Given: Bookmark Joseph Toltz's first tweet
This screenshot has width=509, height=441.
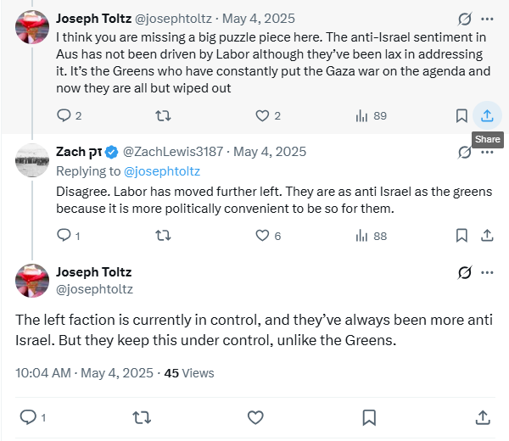Looking at the screenshot, I should [461, 115].
